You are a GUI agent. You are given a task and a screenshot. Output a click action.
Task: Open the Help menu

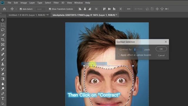pos(88,3)
